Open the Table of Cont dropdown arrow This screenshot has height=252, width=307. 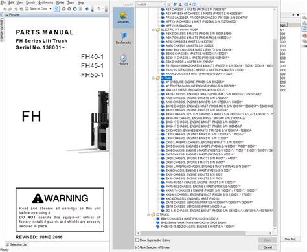coord(51,9)
